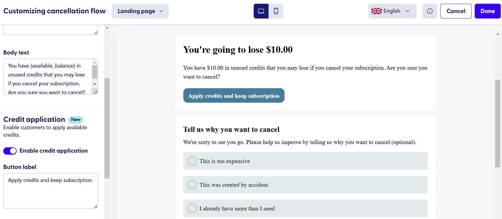Image resolution: width=502 pixels, height=219 pixels.
Task: Click the Body text scroll up arrow
Action: (x=95, y=62)
